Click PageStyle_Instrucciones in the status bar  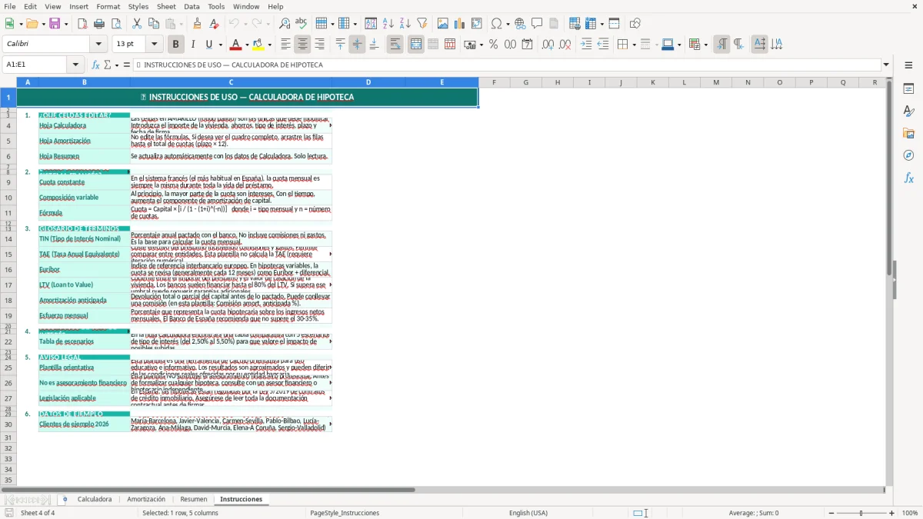tap(345, 513)
